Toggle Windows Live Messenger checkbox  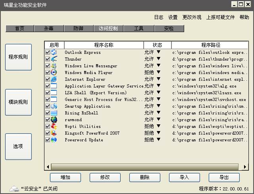[48, 66]
